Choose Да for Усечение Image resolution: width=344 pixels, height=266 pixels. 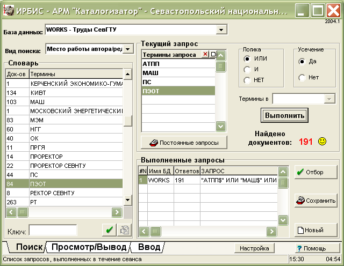coord(302,62)
